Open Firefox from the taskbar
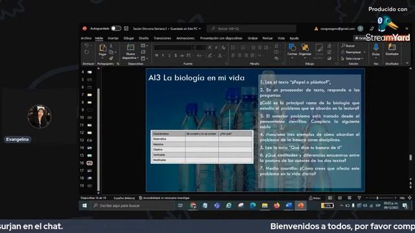This screenshot has height=233, width=415. (x=277, y=206)
